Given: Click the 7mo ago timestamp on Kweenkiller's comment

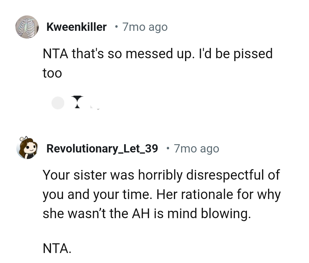Looking at the screenshot, I should [145, 27].
